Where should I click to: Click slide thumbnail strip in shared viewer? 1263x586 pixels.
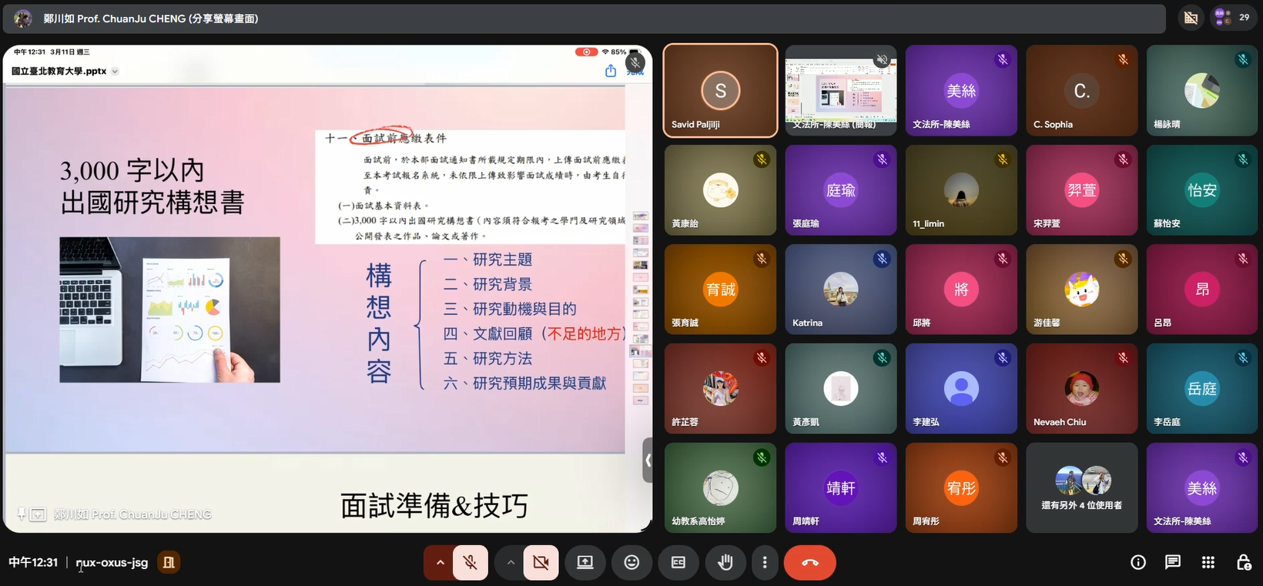coord(640,308)
